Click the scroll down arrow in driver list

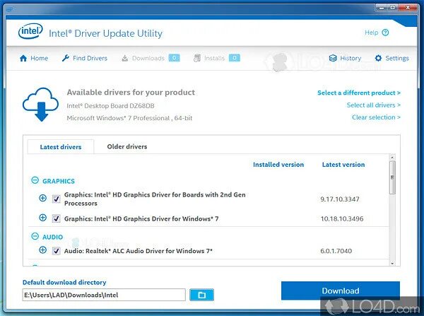392,263
